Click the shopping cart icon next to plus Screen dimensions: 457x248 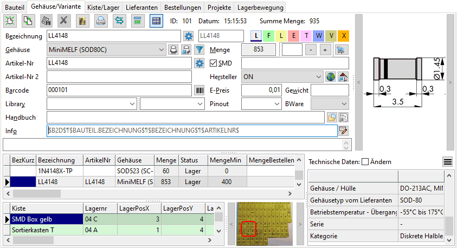click(341, 50)
